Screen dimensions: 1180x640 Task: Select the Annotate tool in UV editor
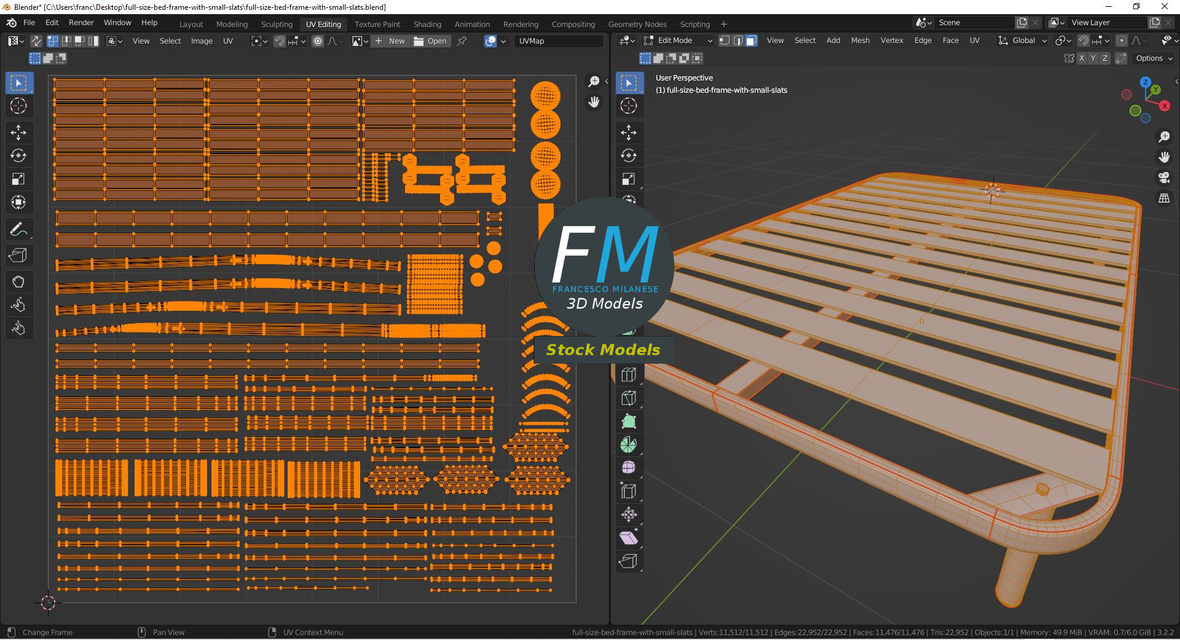point(18,230)
